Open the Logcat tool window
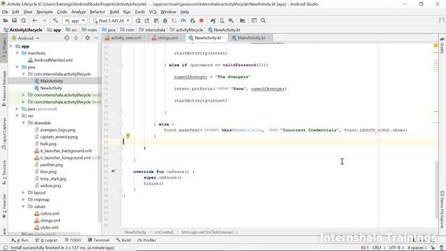This screenshot has width=446, height=251. (47, 240)
